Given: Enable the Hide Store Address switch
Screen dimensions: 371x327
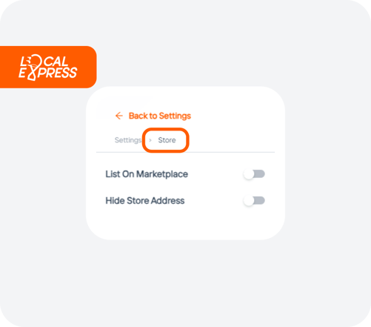Looking at the screenshot, I should pyautogui.click(x=254, y=200).
